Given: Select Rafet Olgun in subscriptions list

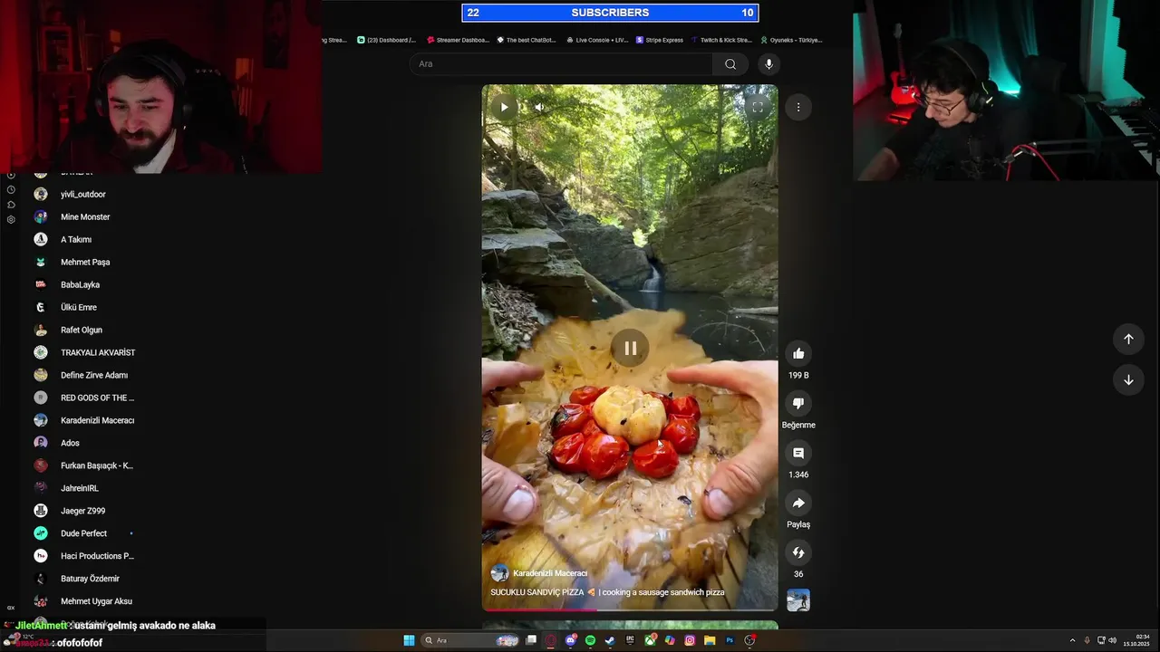Looking at the screenshot, I should coord(82,331).
